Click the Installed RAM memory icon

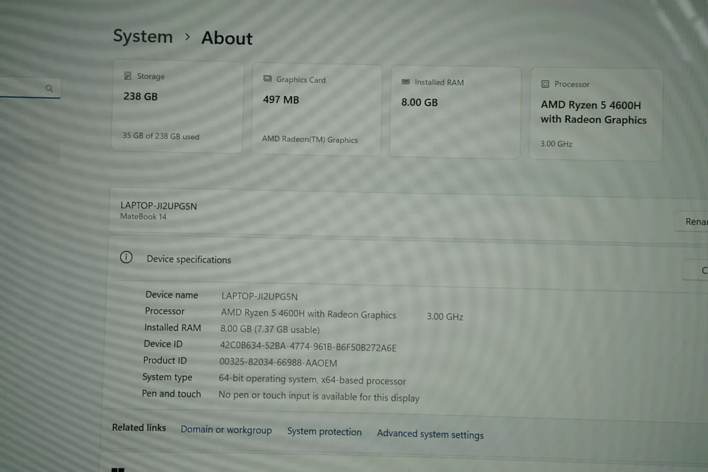[x=405, y=82]
